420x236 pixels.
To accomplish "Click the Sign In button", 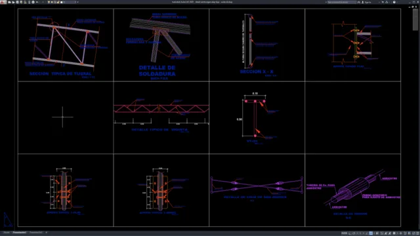I will 366,2.
